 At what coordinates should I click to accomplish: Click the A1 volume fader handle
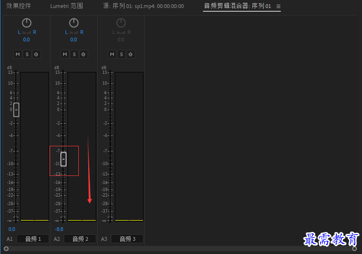coord(16,110)
